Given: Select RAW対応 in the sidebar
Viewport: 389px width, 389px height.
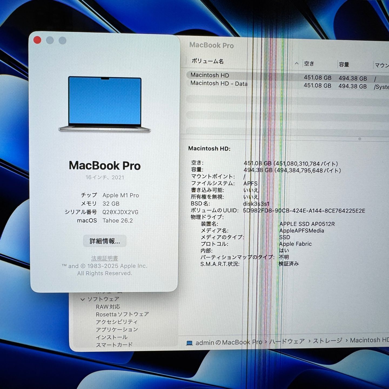Looking at the screenshot, I should point(108,307).
